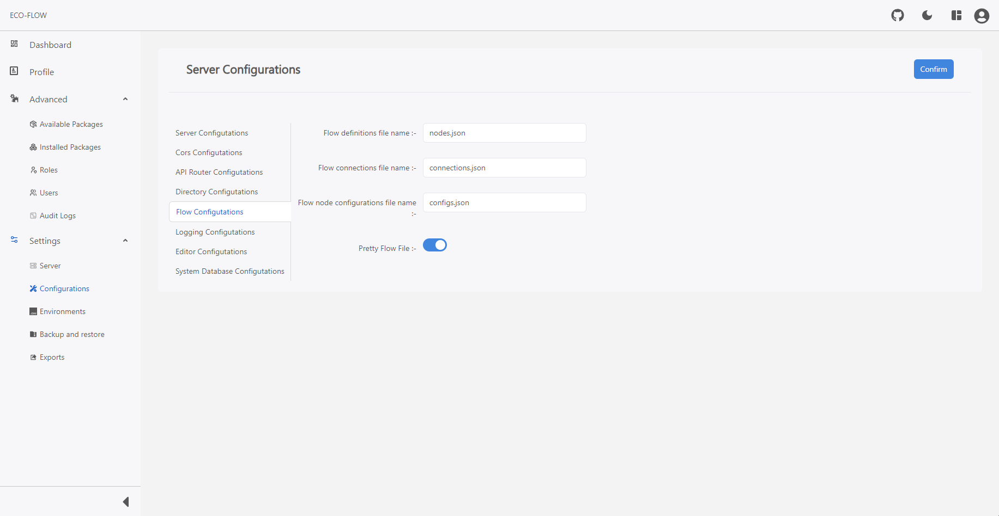Select the Configurations menu item

64,288
